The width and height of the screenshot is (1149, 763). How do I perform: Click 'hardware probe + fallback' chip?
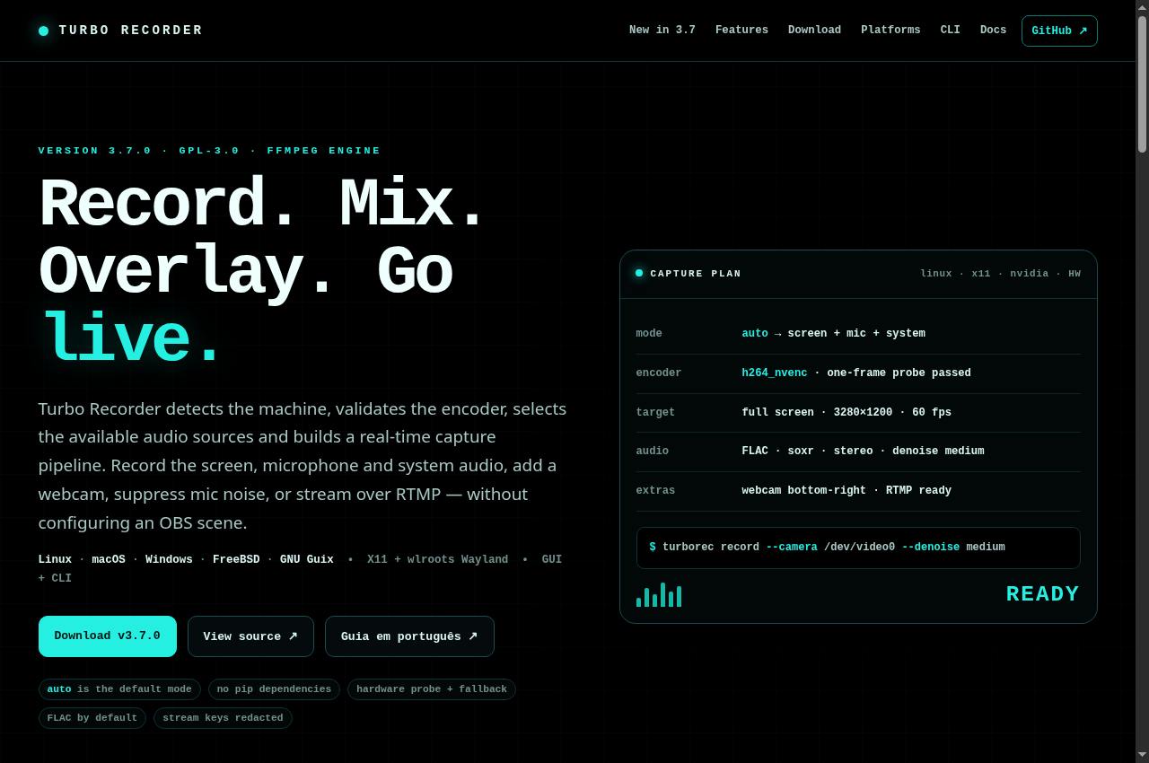[x=432, y=689]
